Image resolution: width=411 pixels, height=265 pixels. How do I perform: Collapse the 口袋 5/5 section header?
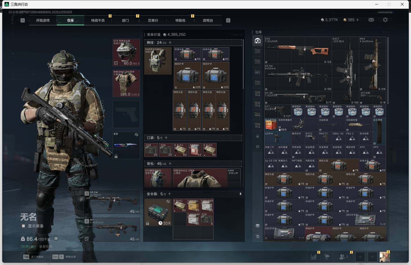click(193, 138)
